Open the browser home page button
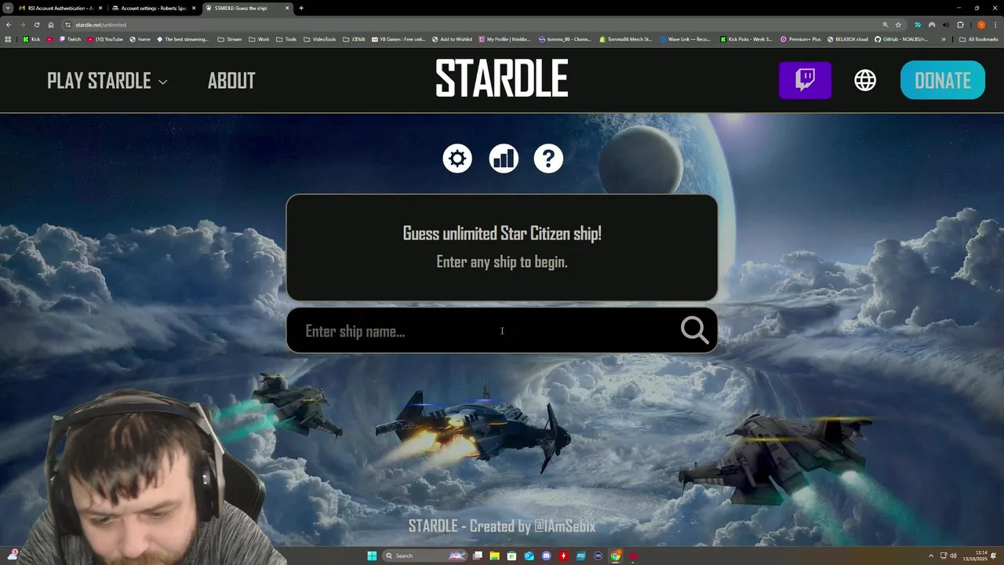1004x565 pixels. 51,24
